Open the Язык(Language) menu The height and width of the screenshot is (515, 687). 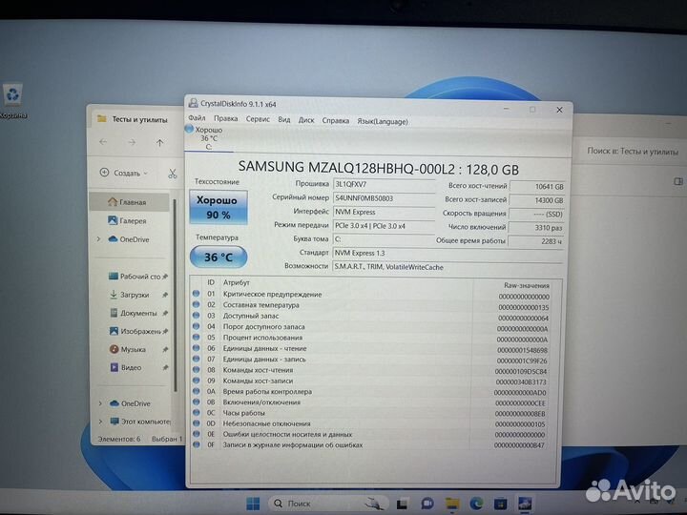tap(382, 121)
